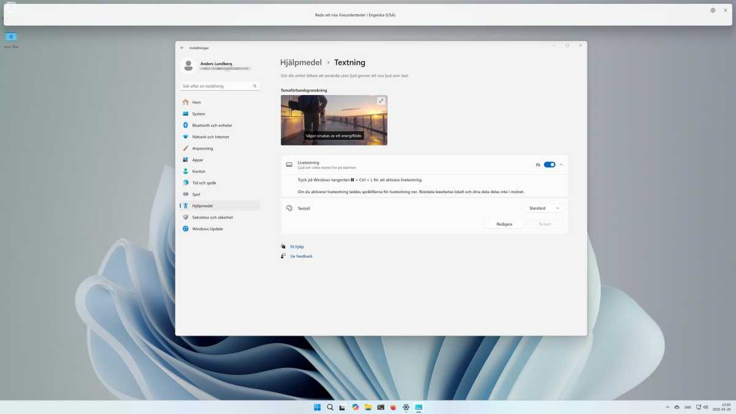
Task: Toggle the Livetextning switch off
Action: tap(549, 164)
